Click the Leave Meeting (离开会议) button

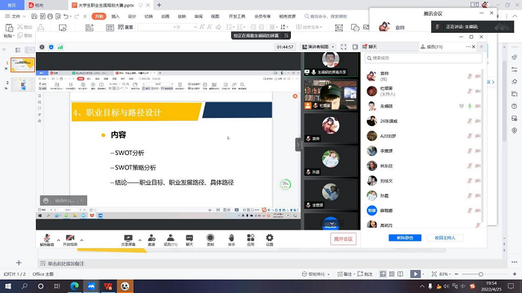click(343, 239)
